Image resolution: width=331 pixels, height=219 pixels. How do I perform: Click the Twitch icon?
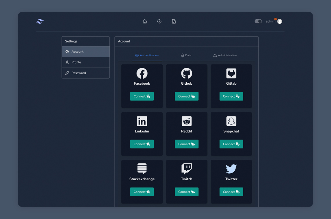tap(187, 169)
